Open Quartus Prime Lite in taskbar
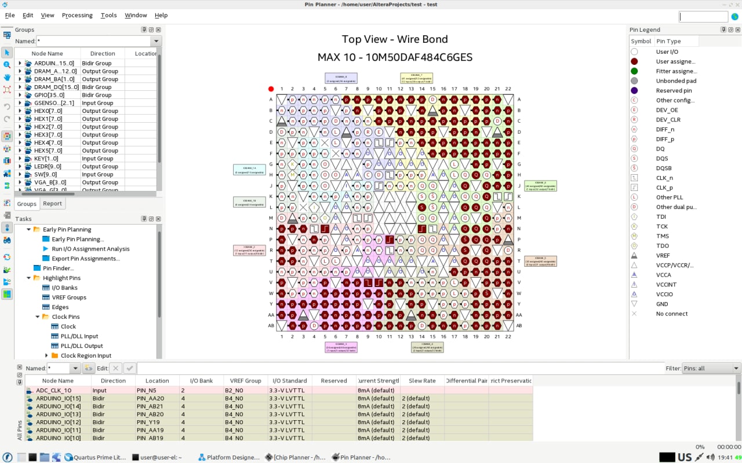Screen dimensions: 742x463 pos(95,457)
